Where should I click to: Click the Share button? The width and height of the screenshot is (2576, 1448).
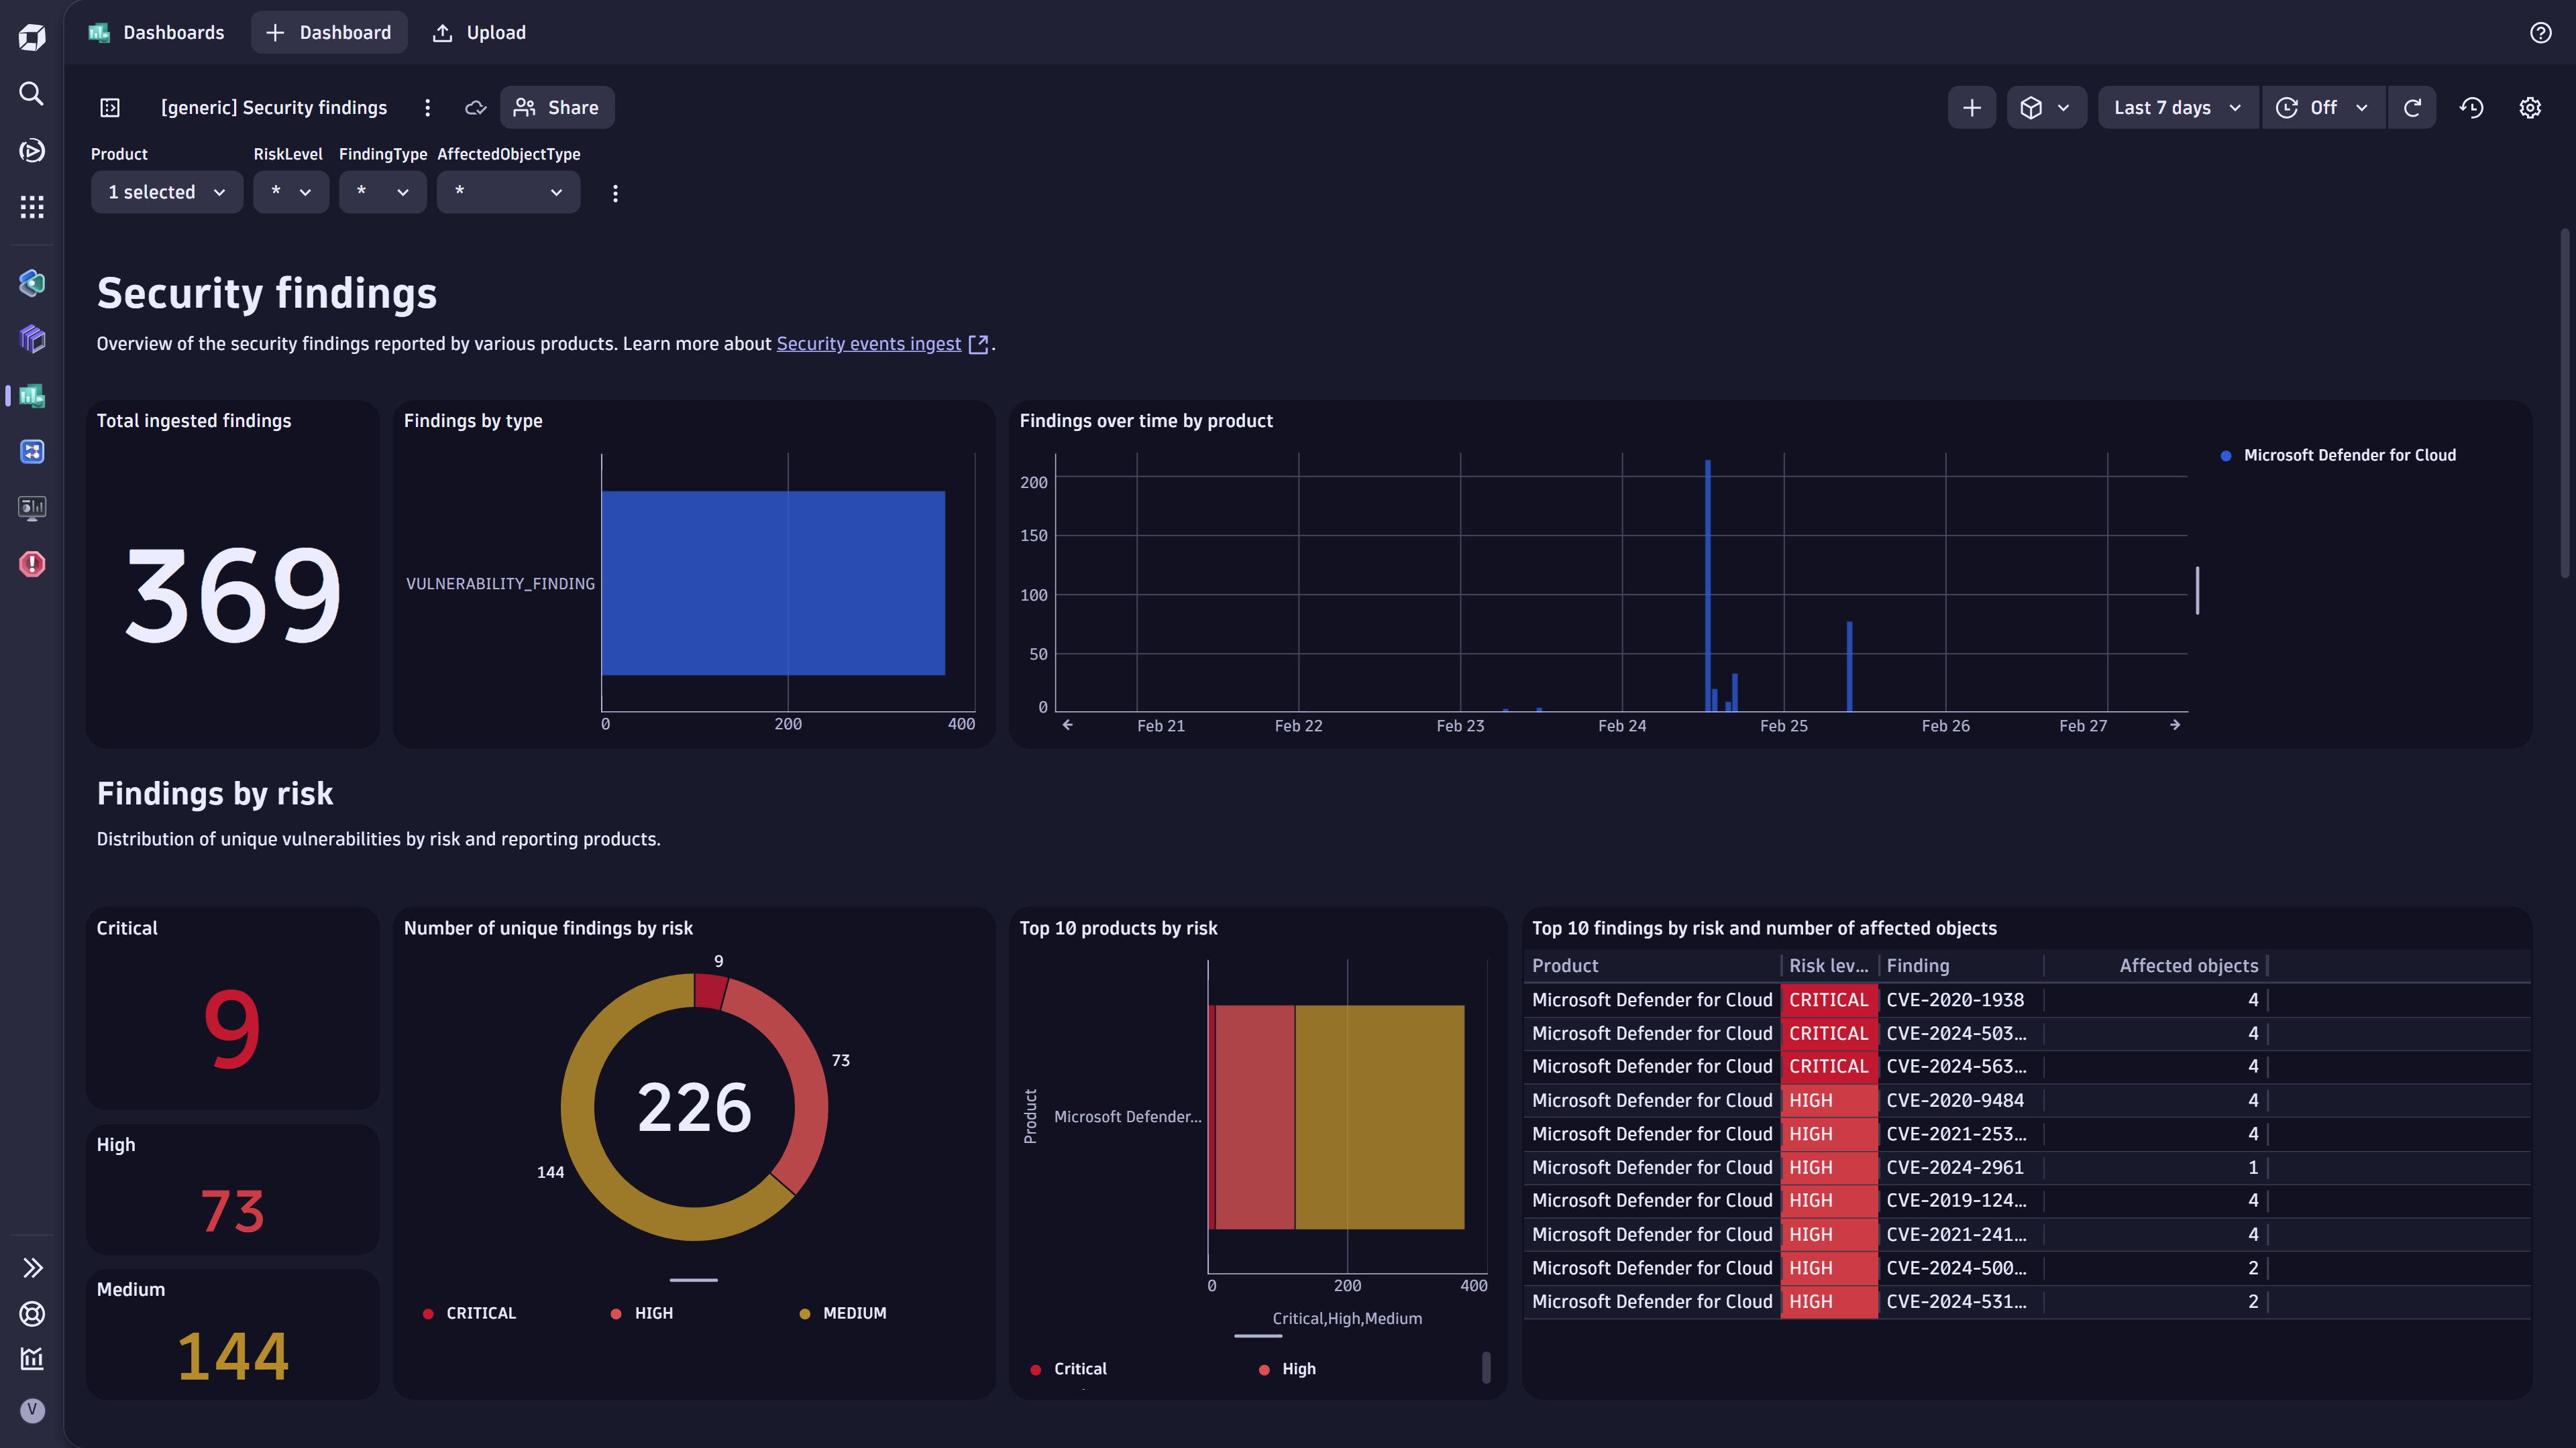pos(557,108)
